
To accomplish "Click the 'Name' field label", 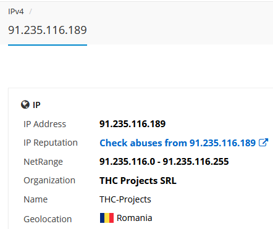I will point(36,199).
